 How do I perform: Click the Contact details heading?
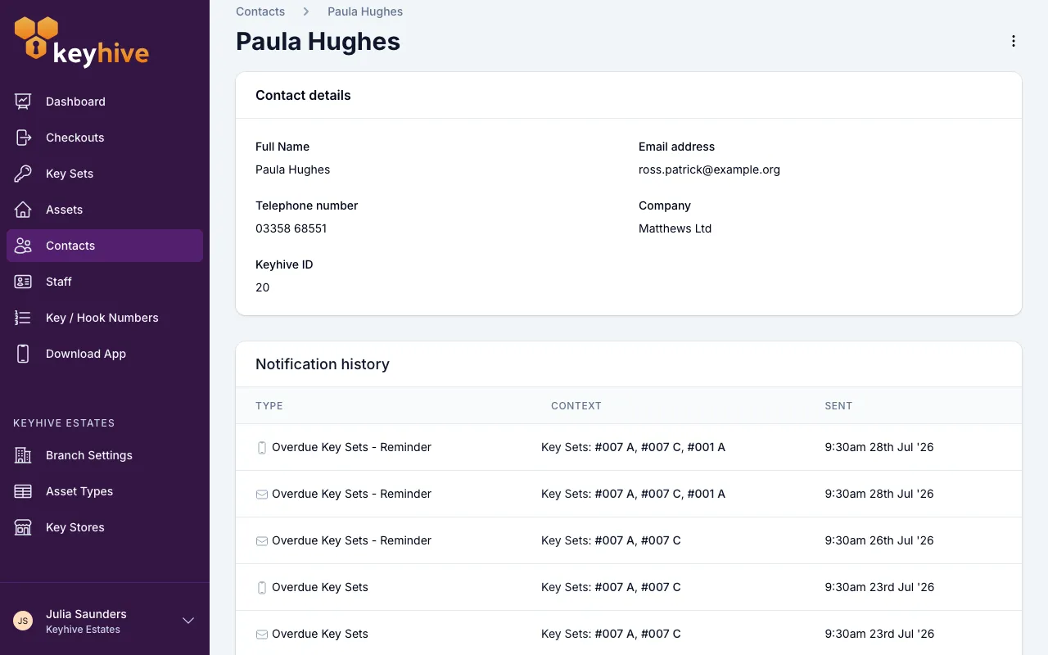(303, 95)
